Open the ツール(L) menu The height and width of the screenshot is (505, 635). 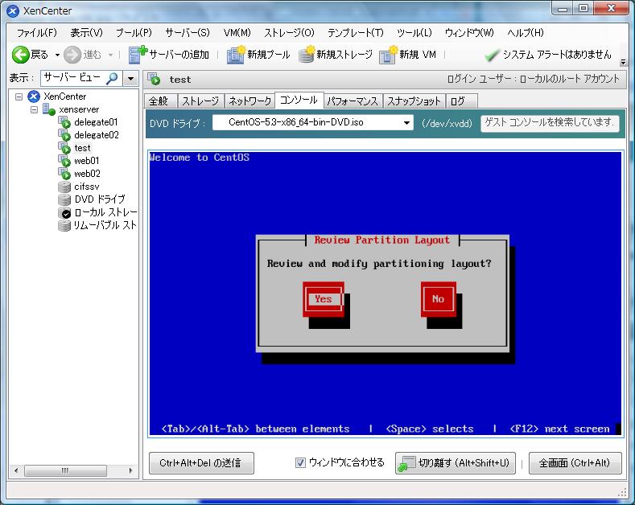point(414,33)
